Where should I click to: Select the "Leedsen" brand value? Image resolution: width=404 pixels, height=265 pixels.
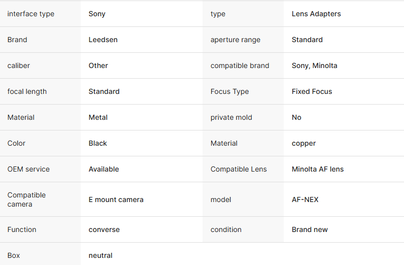pyautogui.click(x=103, y=40)
